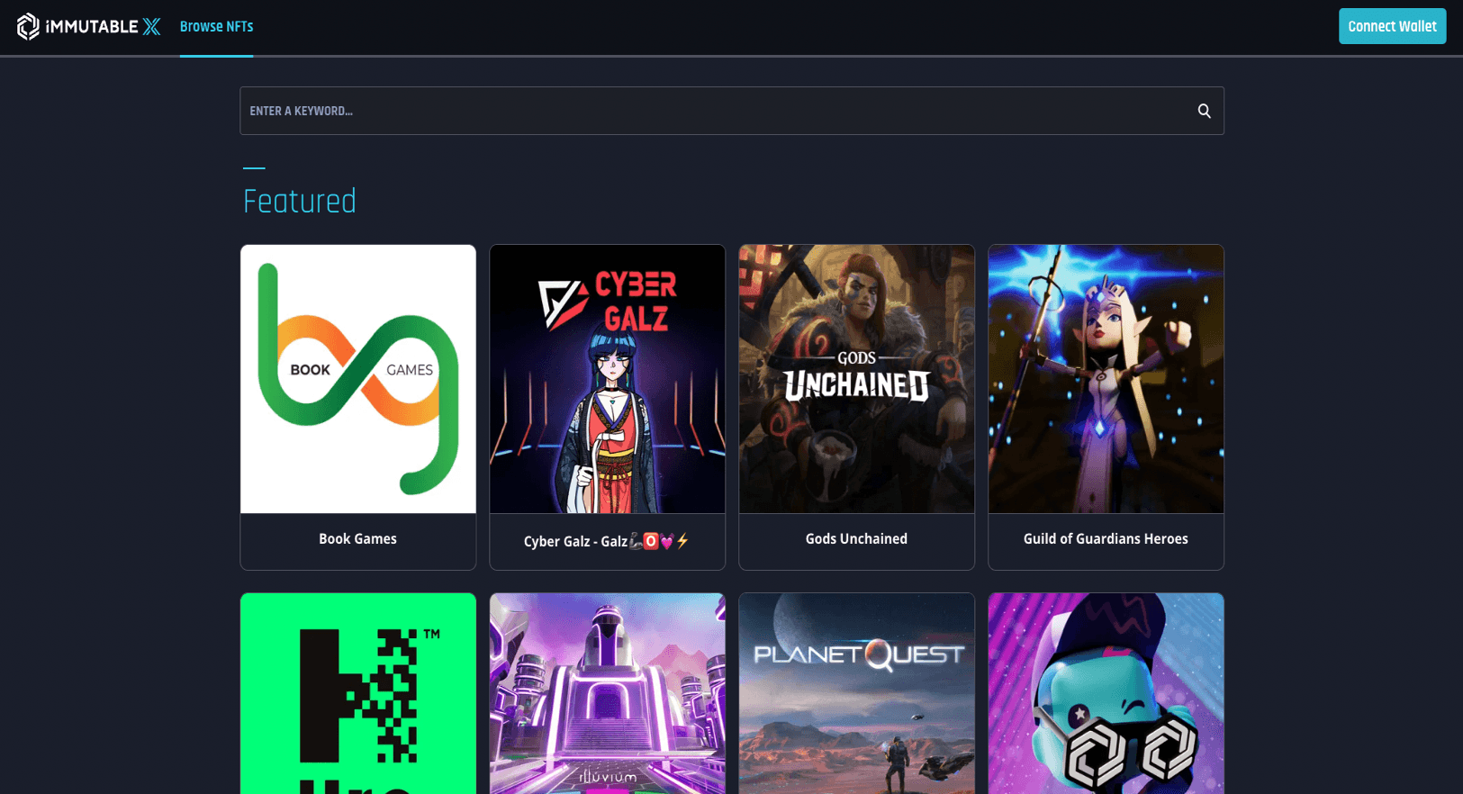Click the Book Games collection title
Image resolution: width=1463 pixels, height=794 pixels.
[357, 538]
